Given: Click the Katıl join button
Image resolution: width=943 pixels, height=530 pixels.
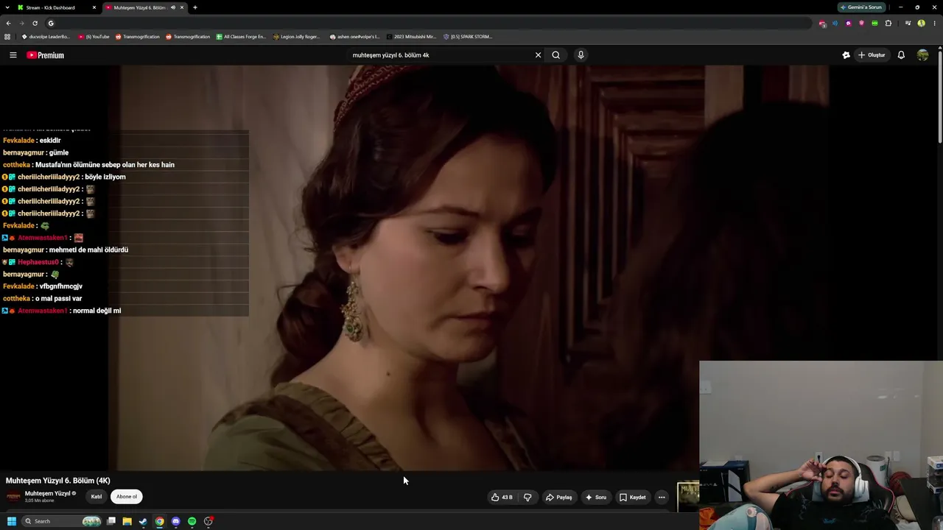Looking at the screenshot, I should coord(97,497).
